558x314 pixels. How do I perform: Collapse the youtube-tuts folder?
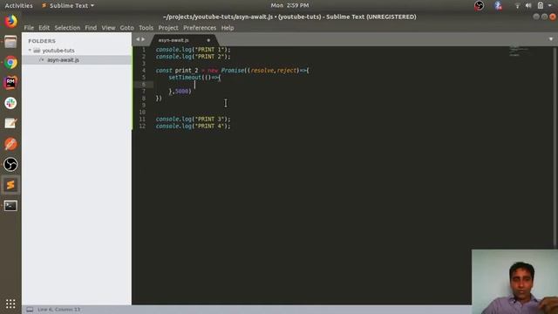click(30, 51)
